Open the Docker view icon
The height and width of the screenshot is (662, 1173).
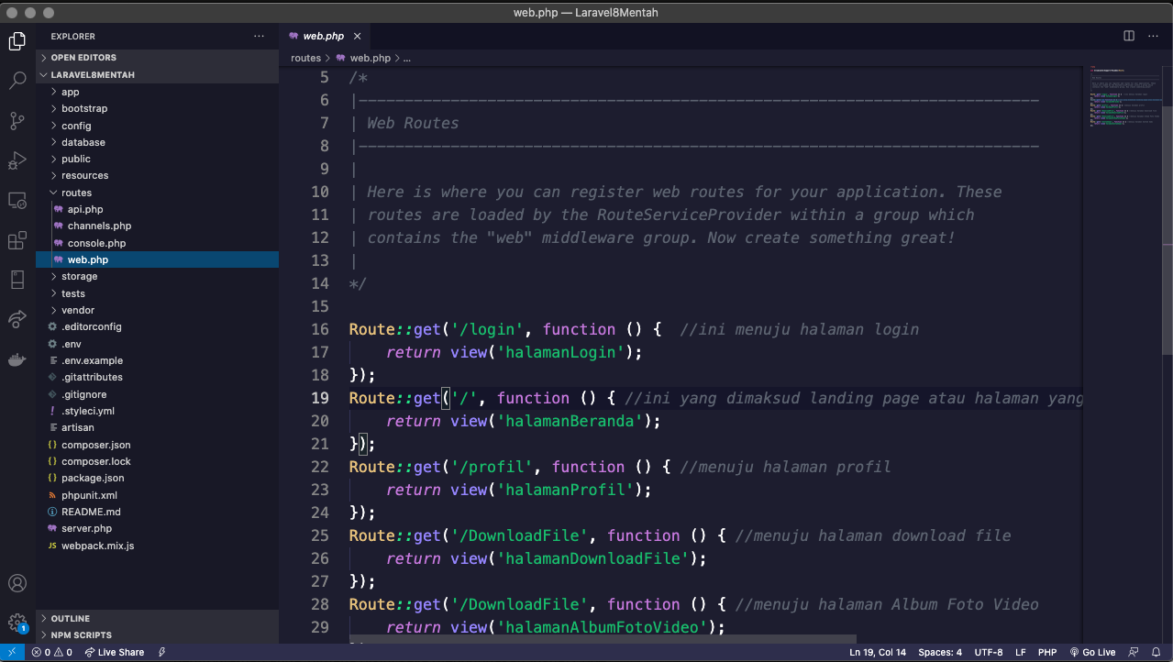click(17, 359)
